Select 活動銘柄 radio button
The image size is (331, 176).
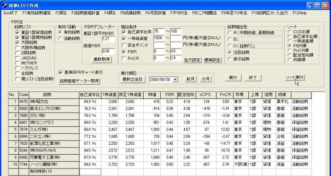pyautogui.click(x=60, y=38)
